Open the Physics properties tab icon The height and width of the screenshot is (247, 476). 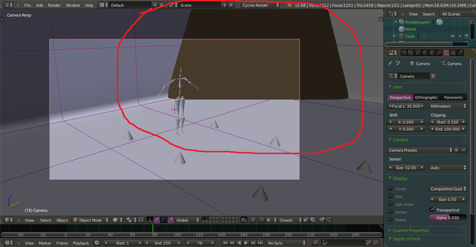pyautogui.click(x=460, y=53)
